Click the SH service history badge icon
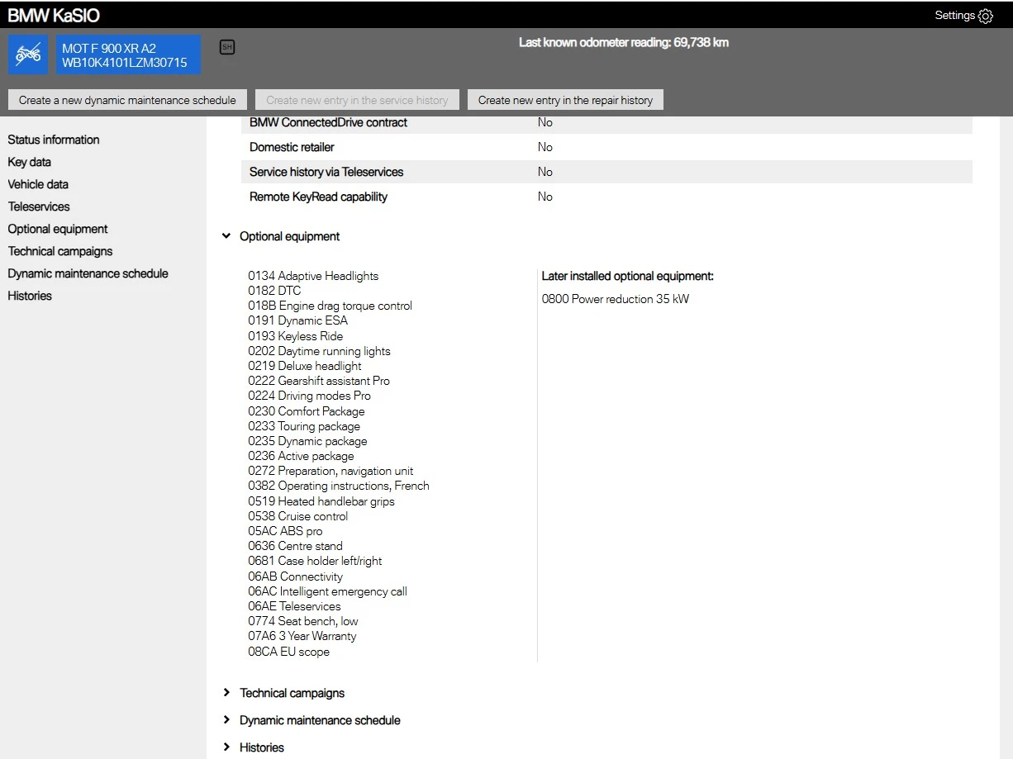 227,47
